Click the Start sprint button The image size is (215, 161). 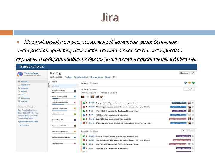(x=189, y=89)
